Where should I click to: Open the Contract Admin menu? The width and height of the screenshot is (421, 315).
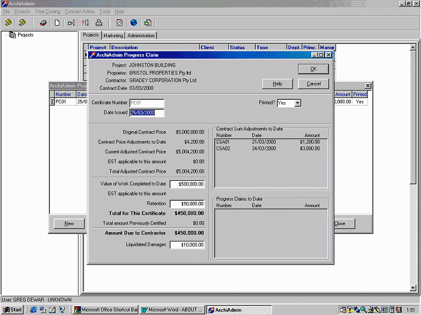point(80,12)
